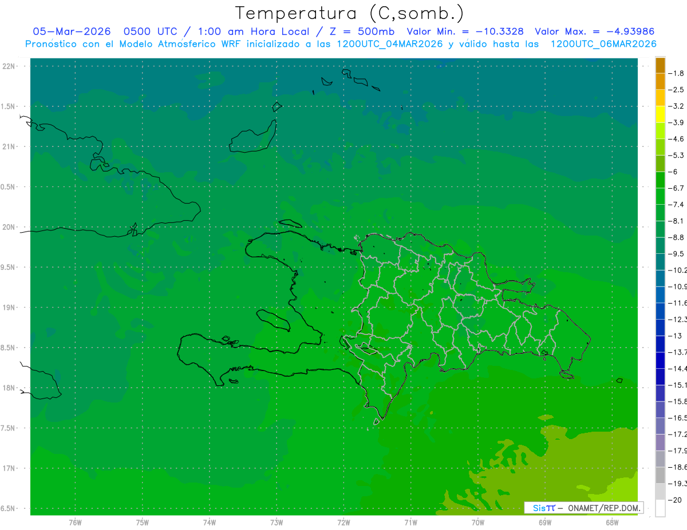Click the 74W longitude label
This screenshot has width=687, height=530.
coord(209,523)
